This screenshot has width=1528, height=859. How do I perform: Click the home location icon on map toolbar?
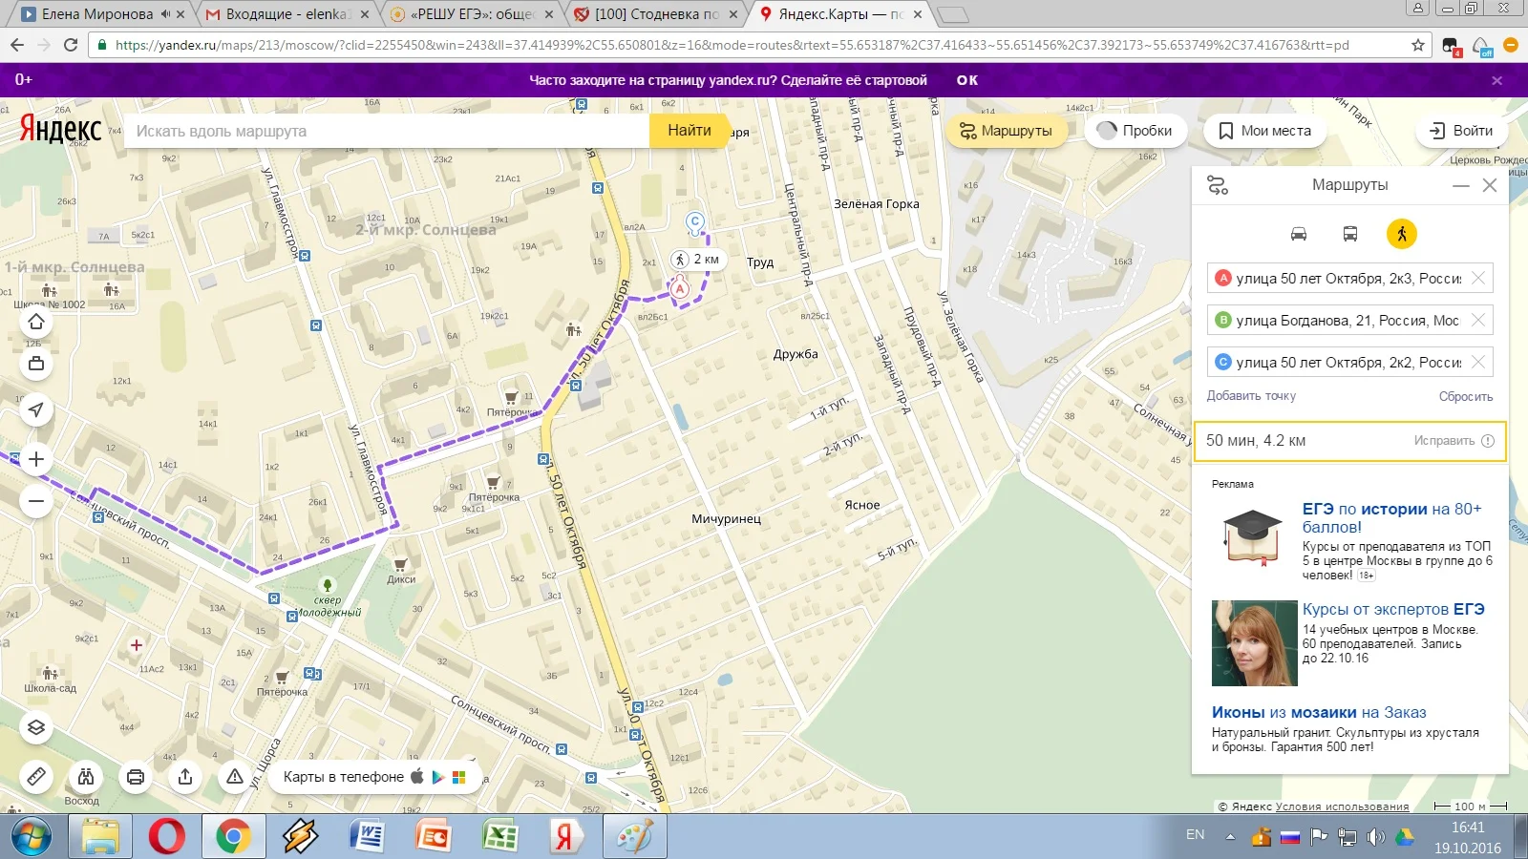(x=36, y=322)
